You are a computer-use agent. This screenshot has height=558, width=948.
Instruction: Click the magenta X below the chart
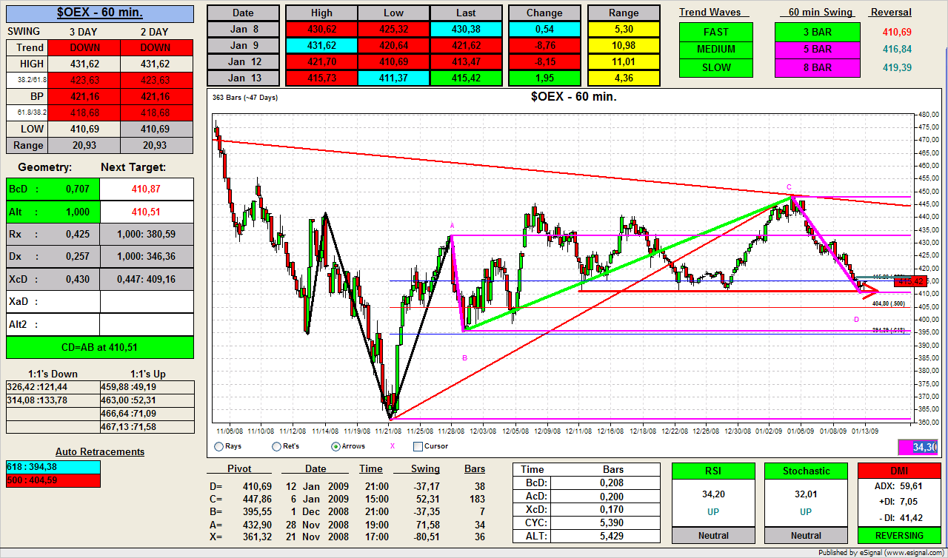coord(393,446)
